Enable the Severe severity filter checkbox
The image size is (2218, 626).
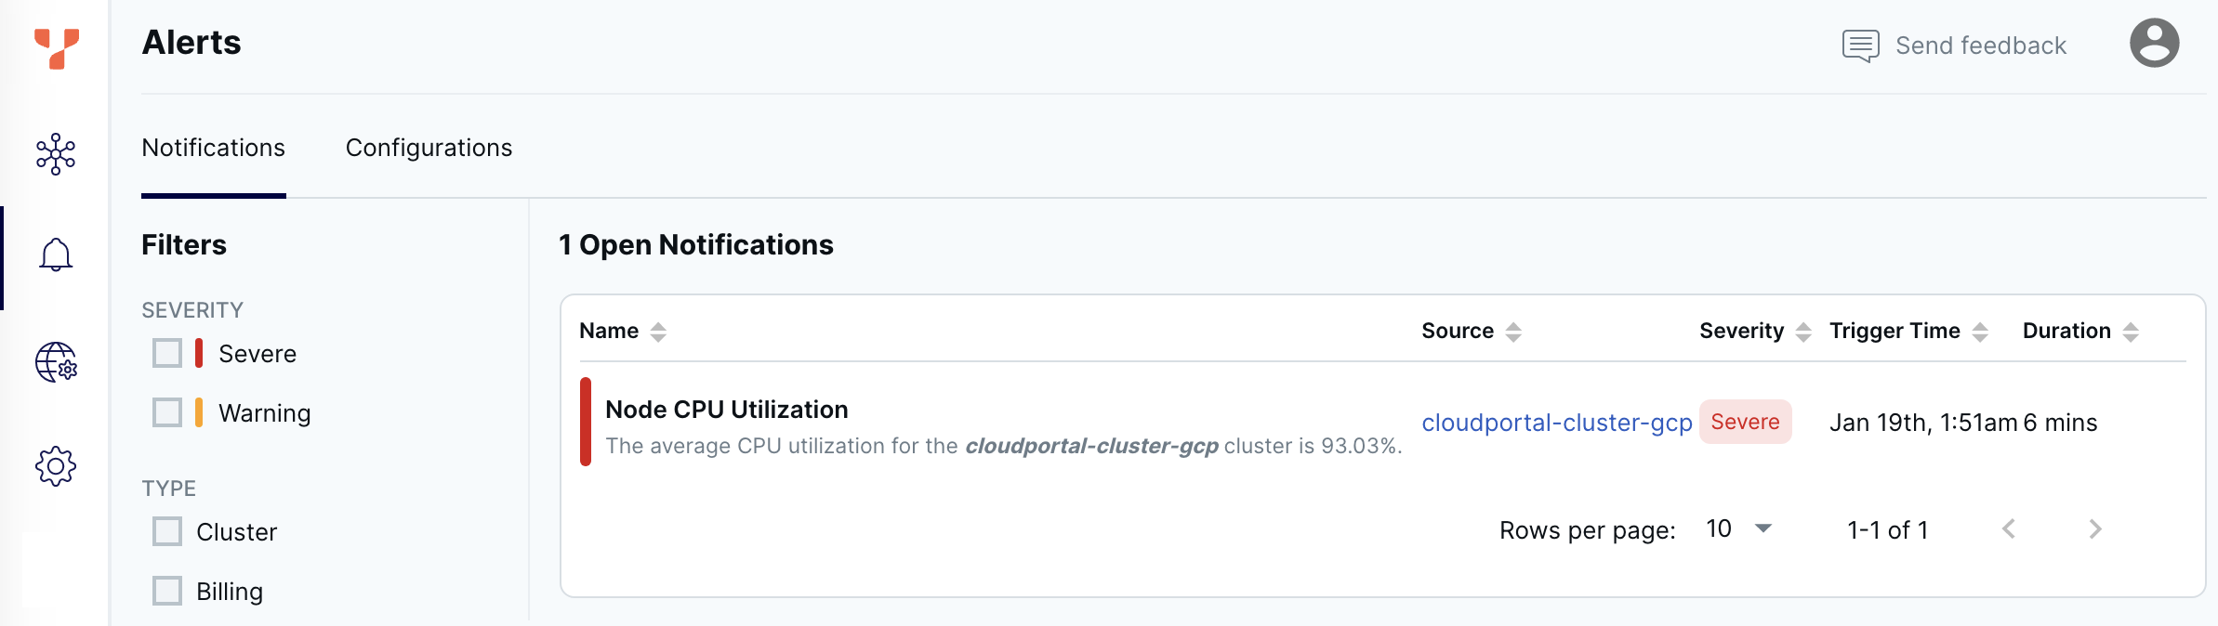(167, 354)
